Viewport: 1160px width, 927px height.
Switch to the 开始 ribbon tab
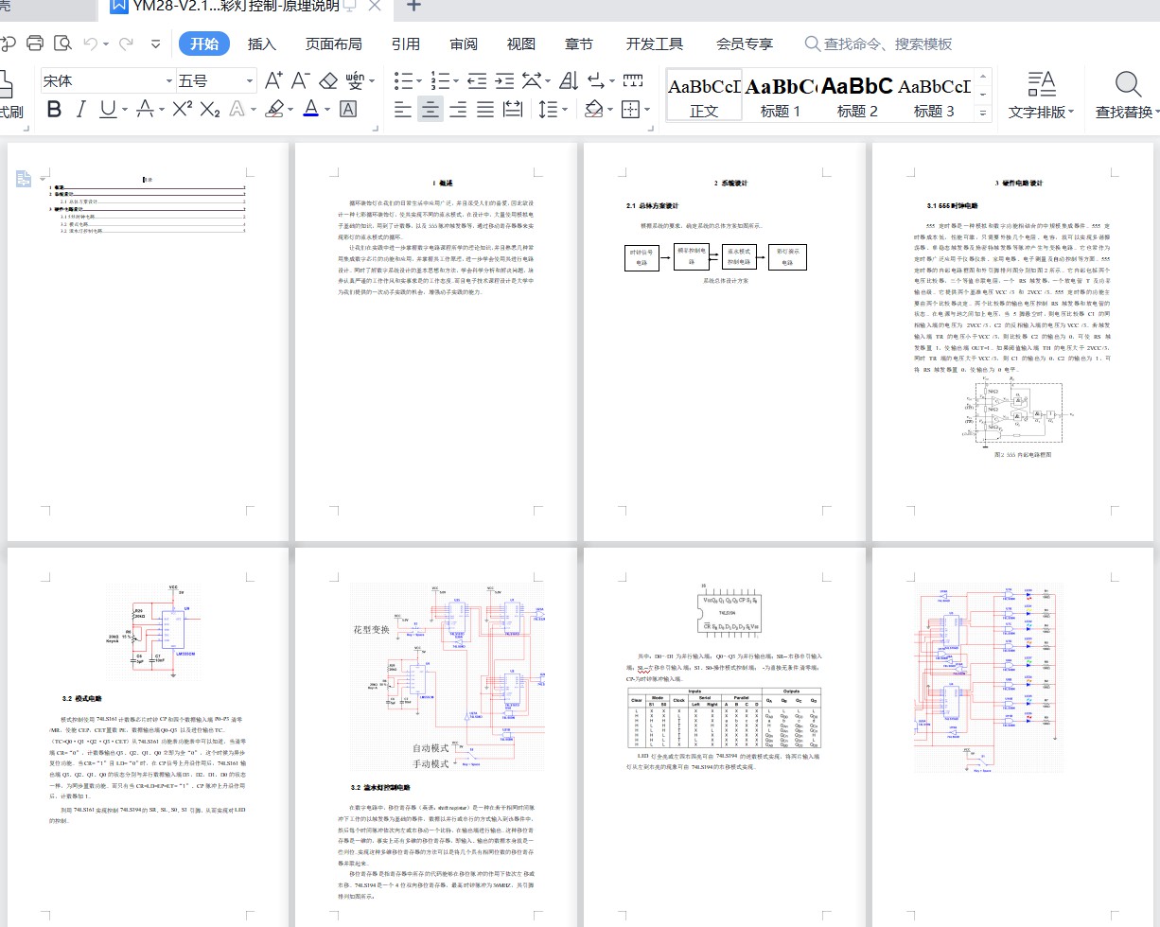204,44
